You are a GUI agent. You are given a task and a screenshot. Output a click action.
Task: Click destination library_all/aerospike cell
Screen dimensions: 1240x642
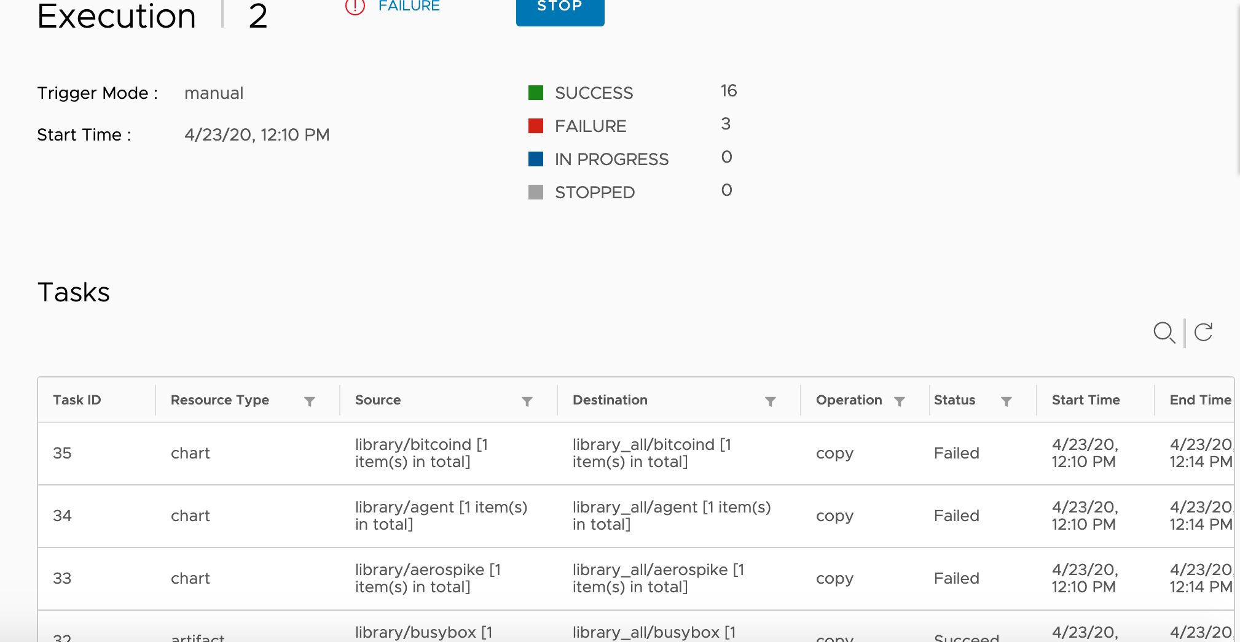[x=658, y=578]
